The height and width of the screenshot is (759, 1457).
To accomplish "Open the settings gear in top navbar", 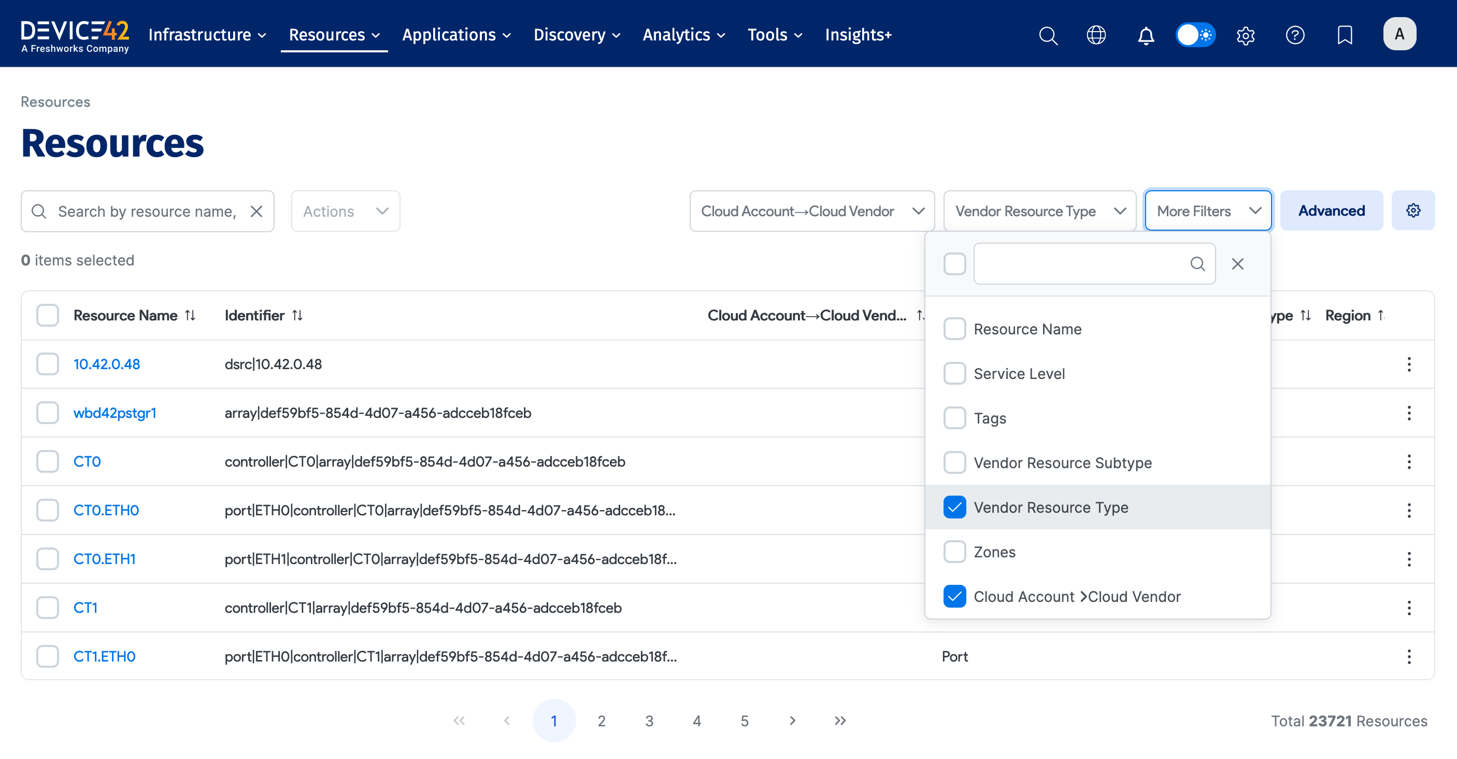I will (x=1246, y=35).
